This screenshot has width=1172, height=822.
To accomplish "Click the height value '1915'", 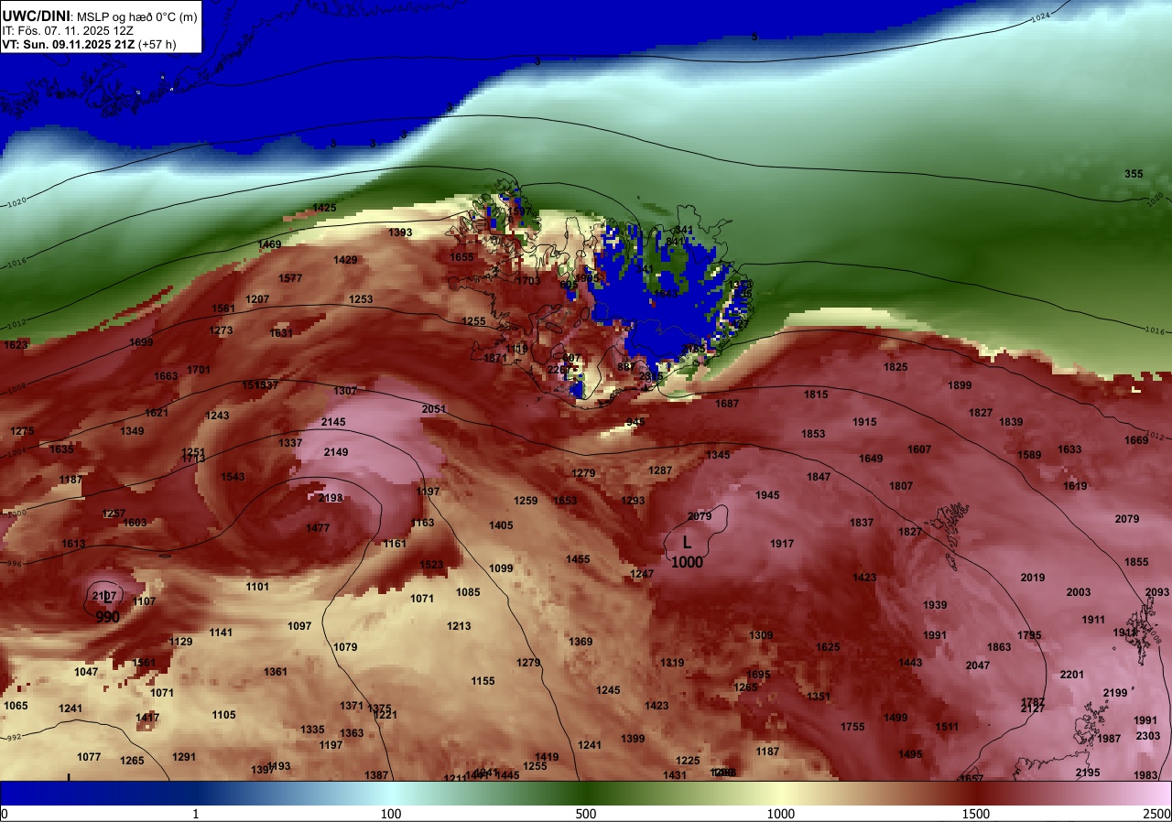I will tap(864, 422).
